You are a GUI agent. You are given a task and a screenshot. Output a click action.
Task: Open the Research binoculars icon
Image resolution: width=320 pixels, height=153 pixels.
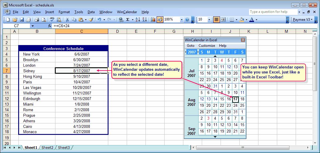pos(59,20)
